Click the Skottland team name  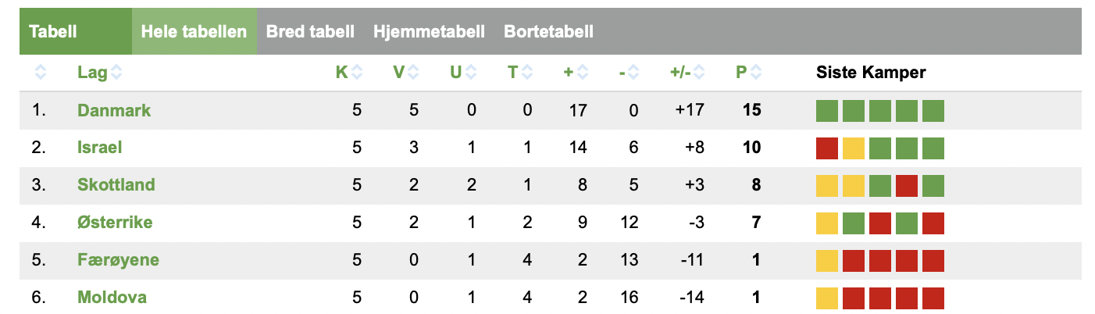pos(116,185)
